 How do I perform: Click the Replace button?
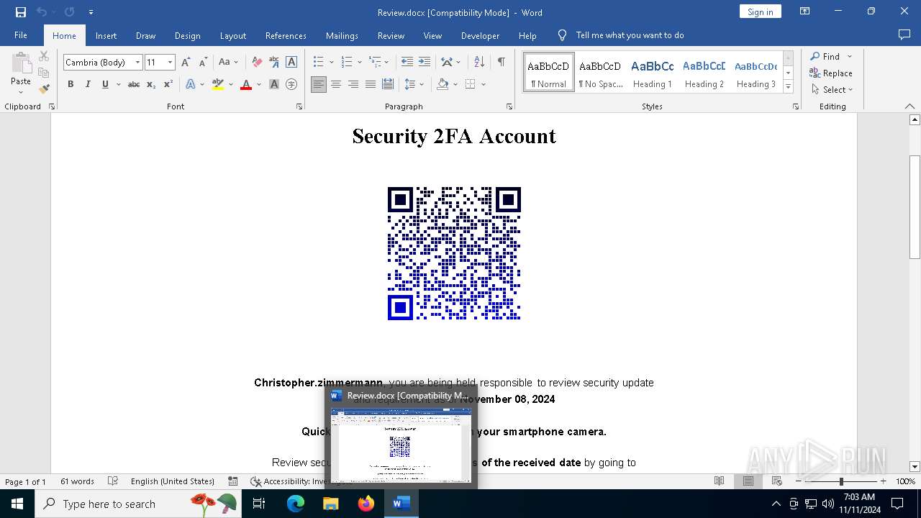(831, 73)
